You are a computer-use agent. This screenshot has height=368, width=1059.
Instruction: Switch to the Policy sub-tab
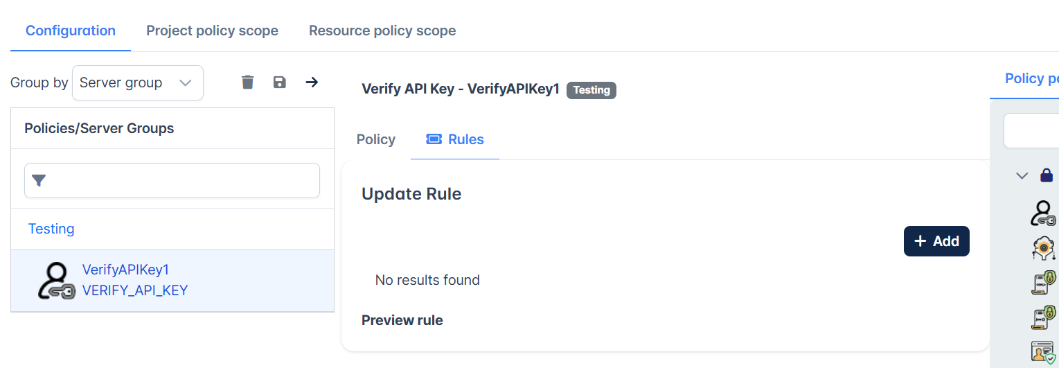pyautogui.click(x=376, y=139)
